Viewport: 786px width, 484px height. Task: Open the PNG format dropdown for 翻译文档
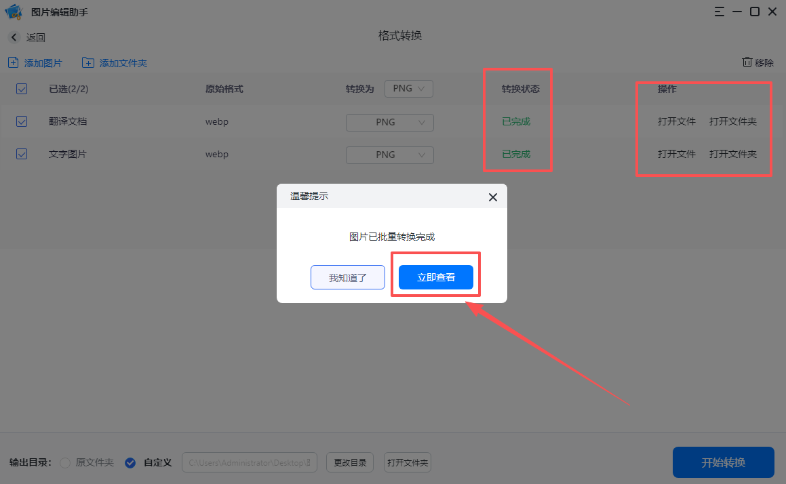pyautogui.click(x=389, y=122)
